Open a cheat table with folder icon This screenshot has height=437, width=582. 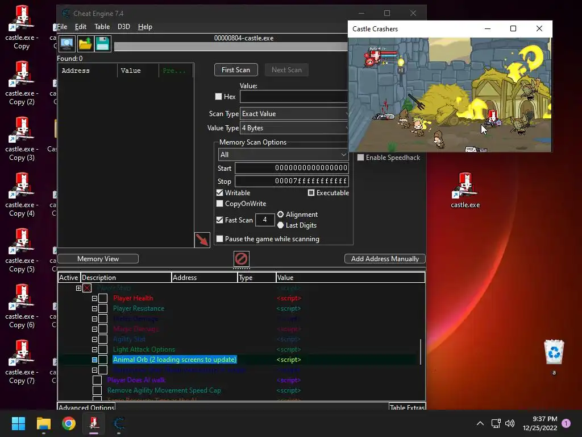pos(85,44)
